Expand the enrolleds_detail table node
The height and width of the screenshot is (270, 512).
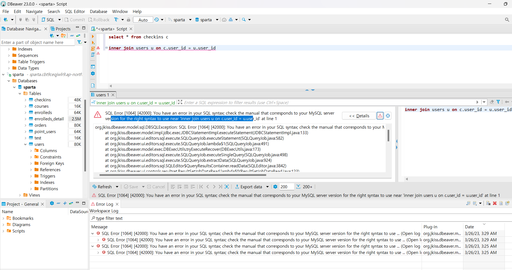tap(25, 119)
